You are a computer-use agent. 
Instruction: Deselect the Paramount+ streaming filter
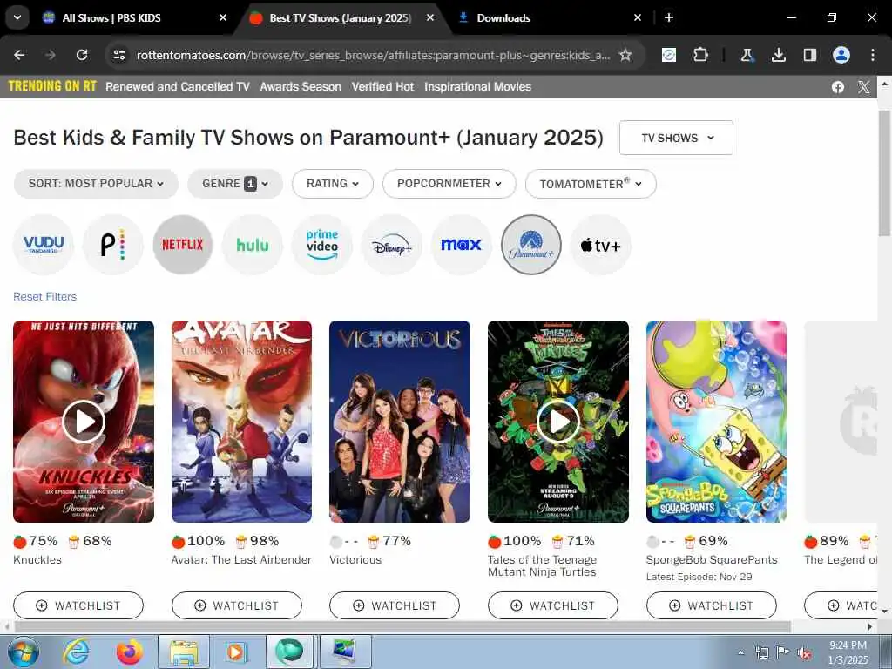(x=531, y=245)
